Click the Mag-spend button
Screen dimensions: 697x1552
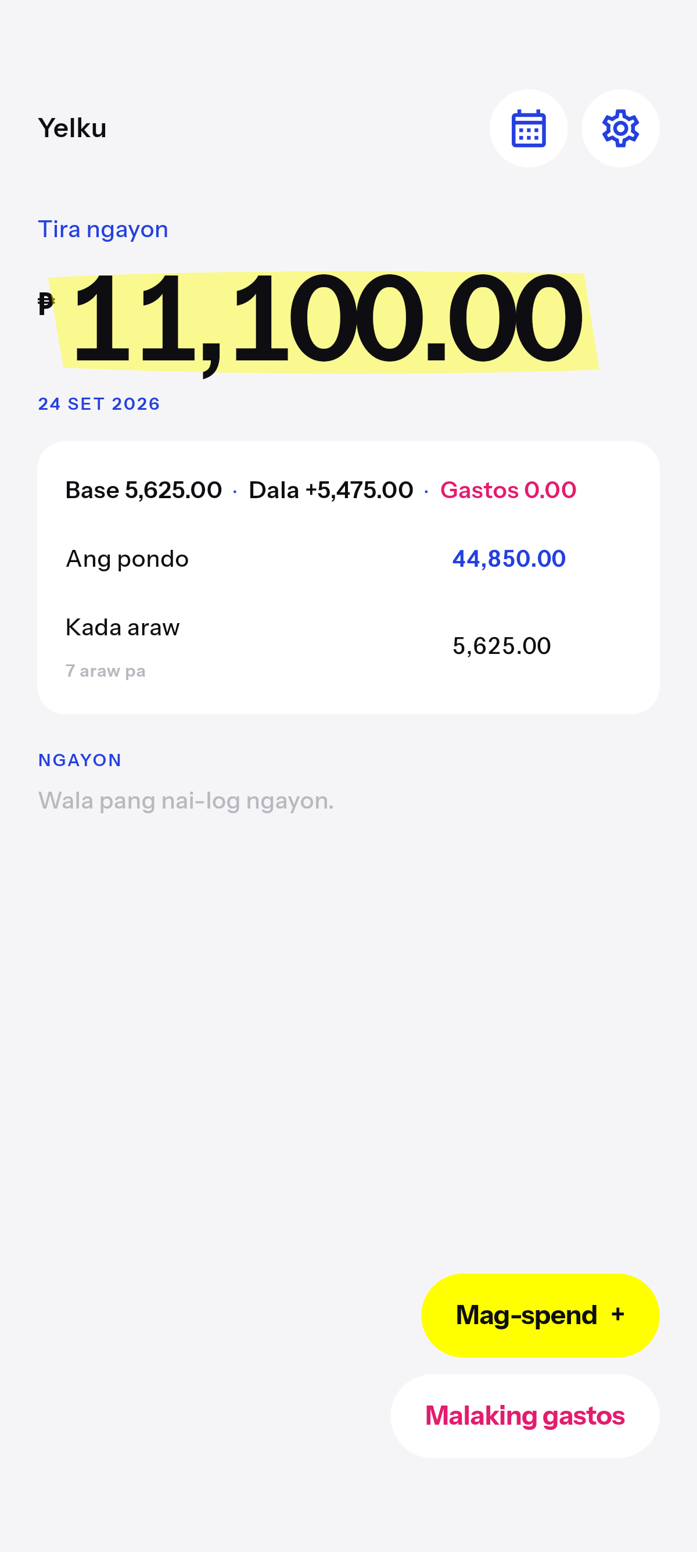[x=540, y=1315]
